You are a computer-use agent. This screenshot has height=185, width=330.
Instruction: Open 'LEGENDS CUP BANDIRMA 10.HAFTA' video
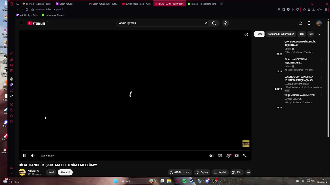click(300, 78)
